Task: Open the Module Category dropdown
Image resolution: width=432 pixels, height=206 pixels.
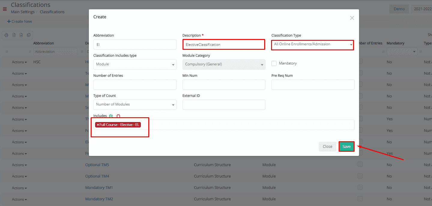Action: (x=224, y=64)
